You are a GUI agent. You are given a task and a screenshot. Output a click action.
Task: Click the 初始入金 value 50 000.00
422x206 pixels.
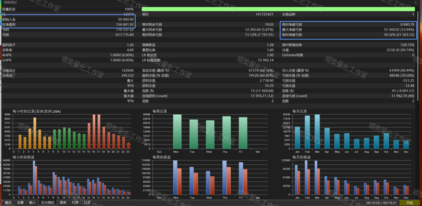[125, 19]
